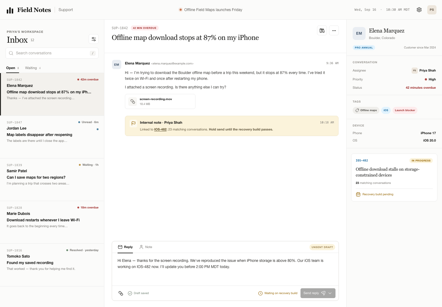Select the Reply tab in the composer
Image resolution: width=442 pixels, height=307 pixels.
pyautogui.click(x=125, y=247)
